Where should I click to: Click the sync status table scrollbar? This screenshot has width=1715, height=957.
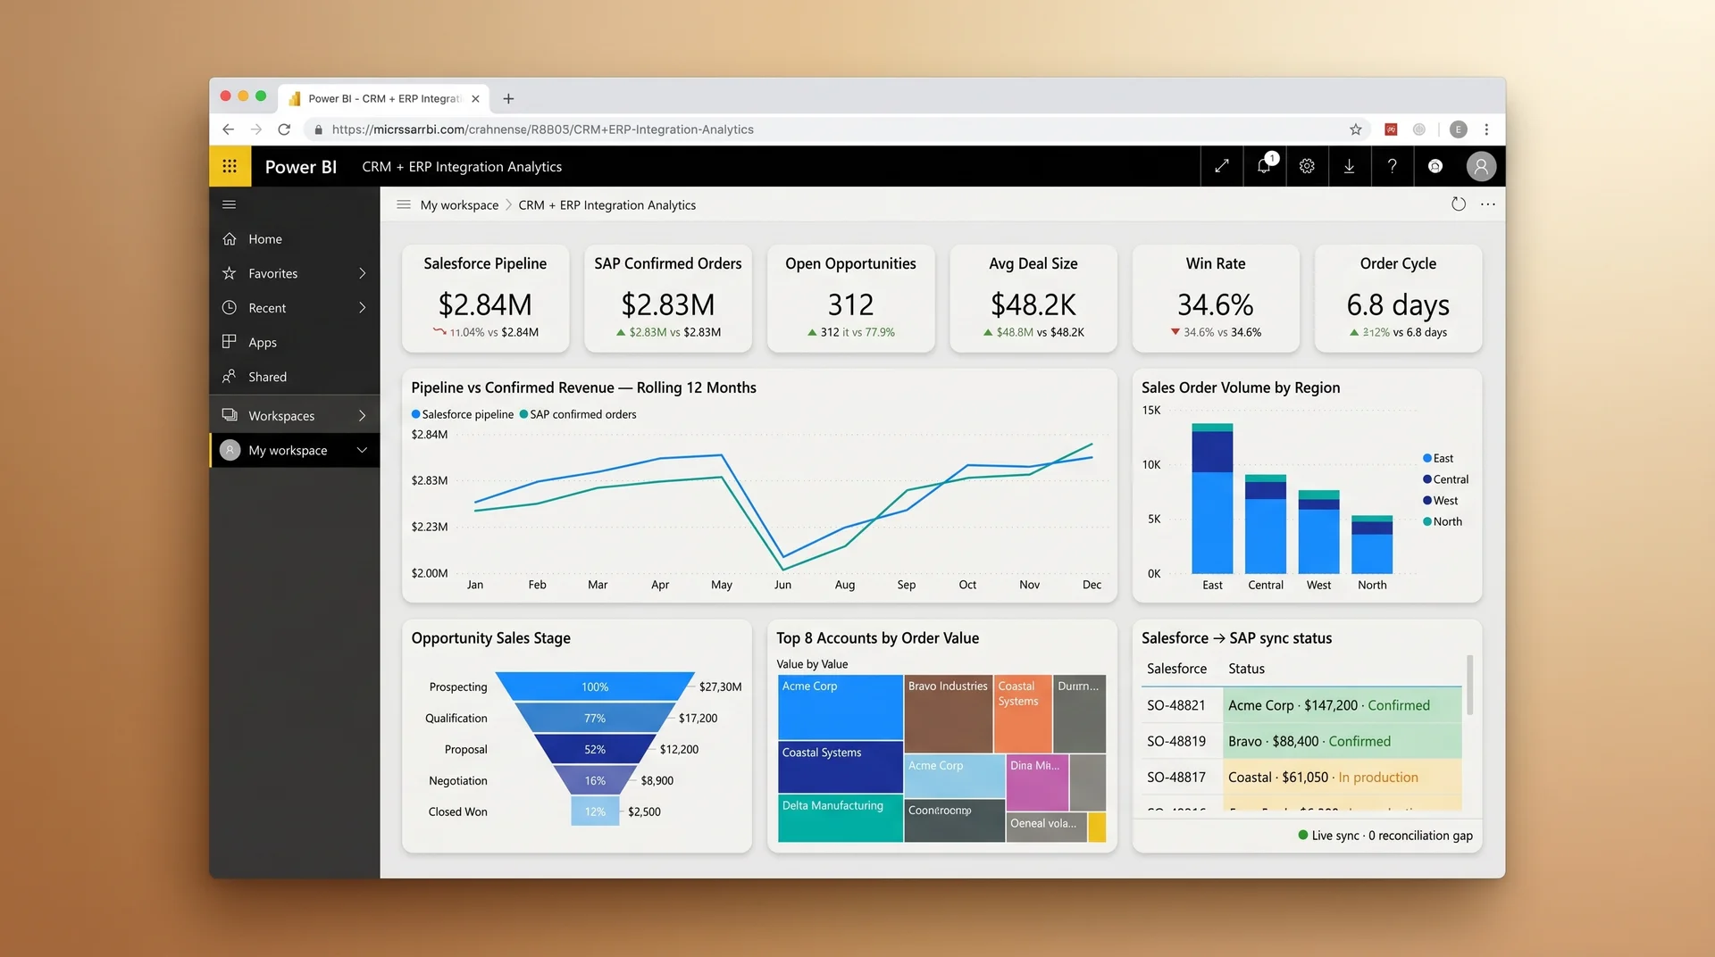pos(1470,686)
